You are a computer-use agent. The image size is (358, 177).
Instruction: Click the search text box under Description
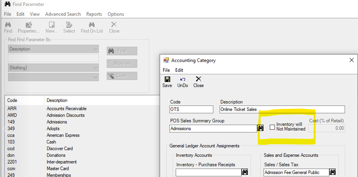pos(53,58)
